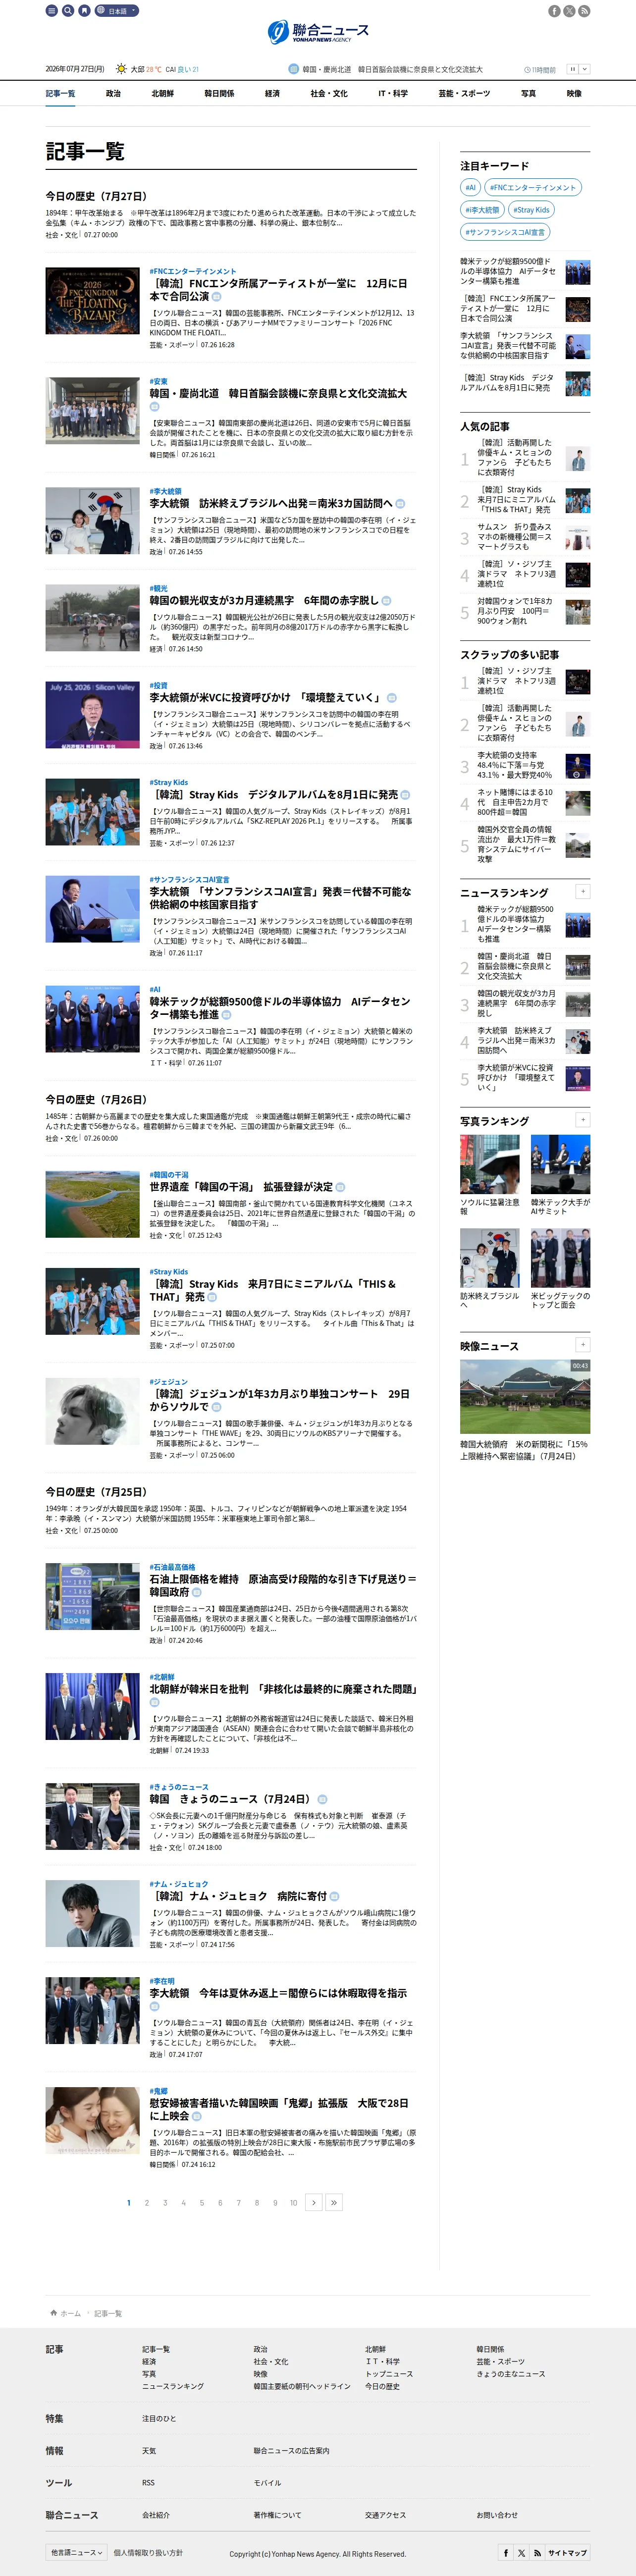Click scrap icon after ジェジュン単独コンサート headline
Image resolution: width=636 pixels, height=2576 pixels.
coord(216,1407)
